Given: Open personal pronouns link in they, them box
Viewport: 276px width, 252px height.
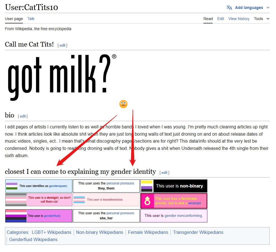Looking at the screenshot, I should (x=120, y=183).
